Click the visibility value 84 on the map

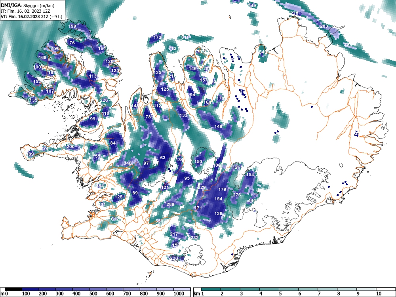[x=113, y=143]
